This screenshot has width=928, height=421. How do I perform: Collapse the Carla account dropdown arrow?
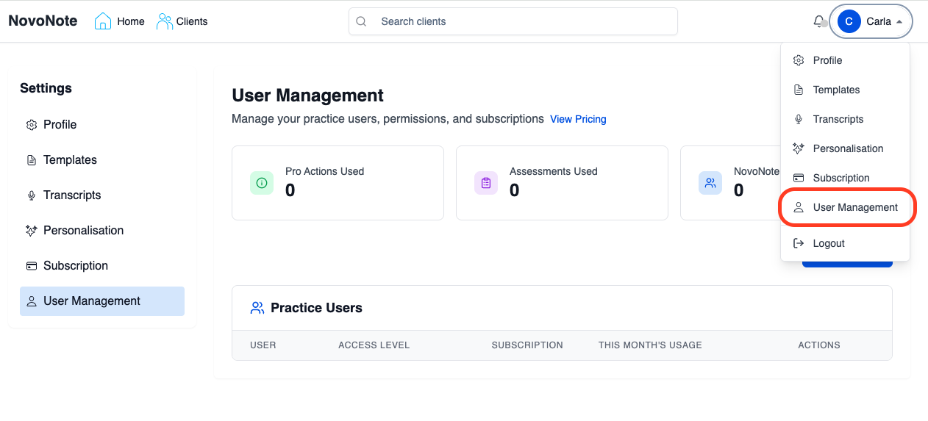click(x=899, y=22)
